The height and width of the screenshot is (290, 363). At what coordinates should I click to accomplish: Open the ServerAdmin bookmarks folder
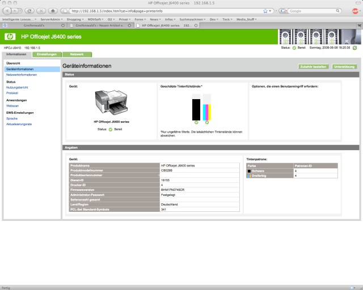(52, 19)
